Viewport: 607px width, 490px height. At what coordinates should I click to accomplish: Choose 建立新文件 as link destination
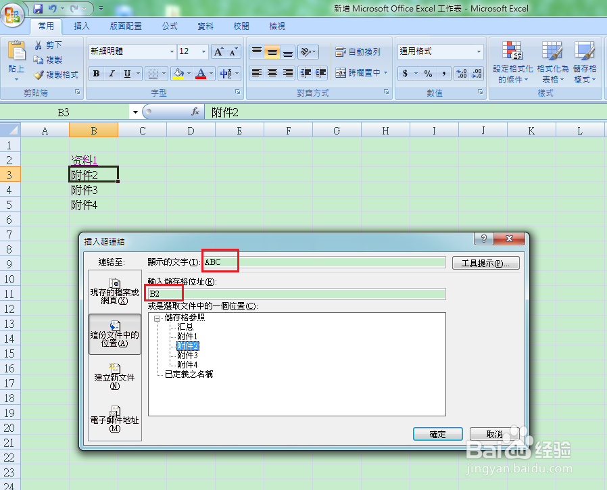click(114, 376)
